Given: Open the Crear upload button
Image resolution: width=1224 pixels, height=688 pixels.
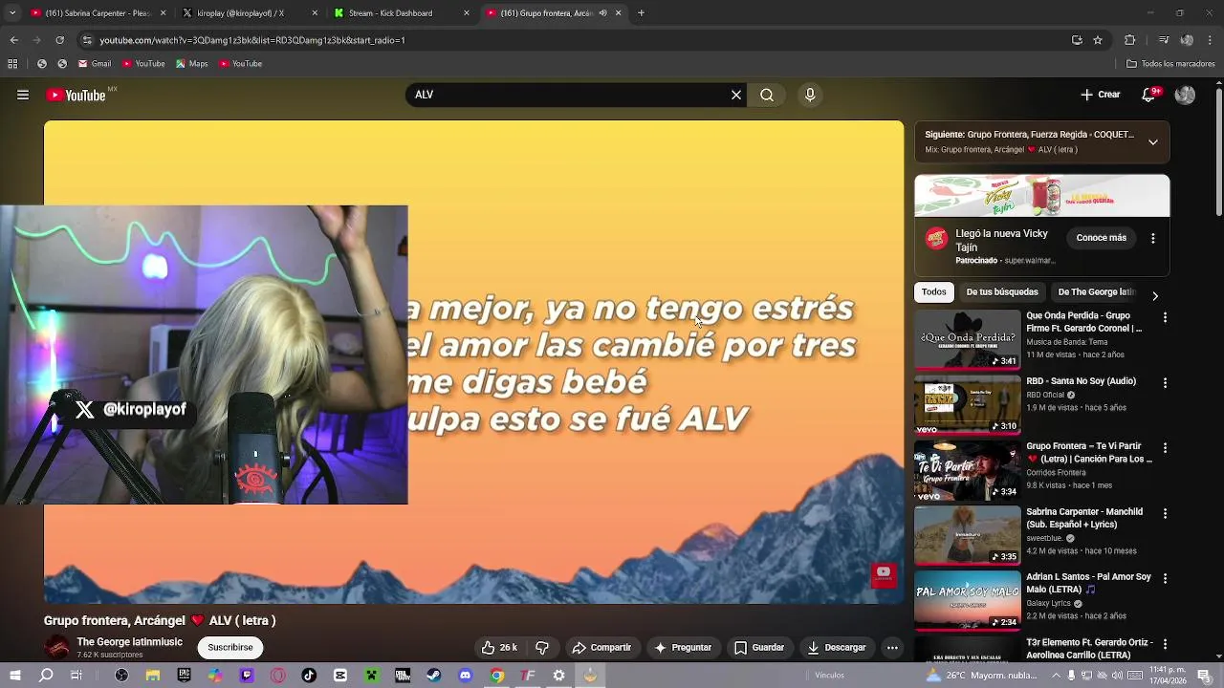Looking at the screenshot, I should (1101, 95).
